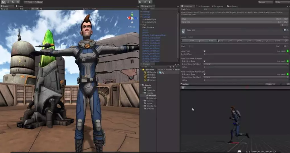
Task: Open Based Upon dropdown for Root Transform Rotation
Action: (x=246, y=64)
